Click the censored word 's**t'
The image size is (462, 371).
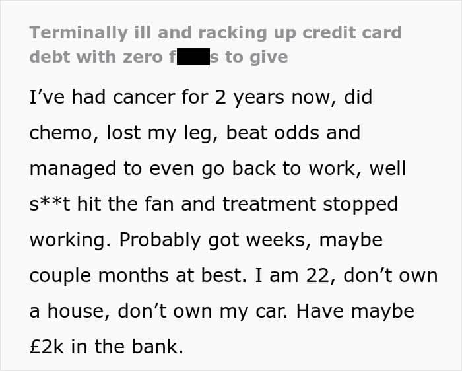(x=49, y=204)
